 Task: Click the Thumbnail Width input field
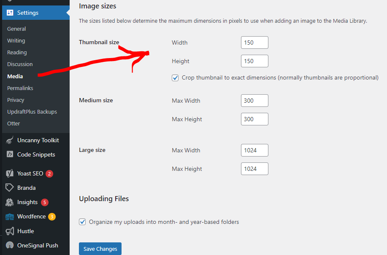tap(254, 42)
